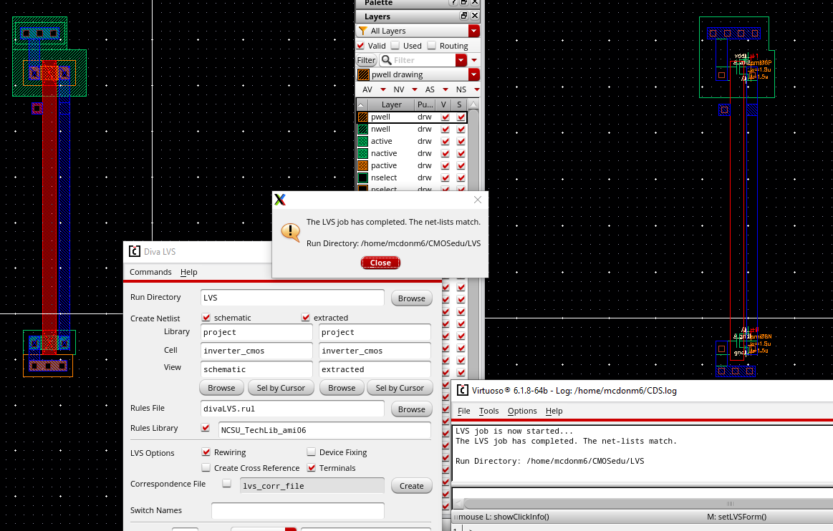Enable the Routing layers checkbox
Screen dimensions: 833x531
pyautogui.click(x=432, y=46)
